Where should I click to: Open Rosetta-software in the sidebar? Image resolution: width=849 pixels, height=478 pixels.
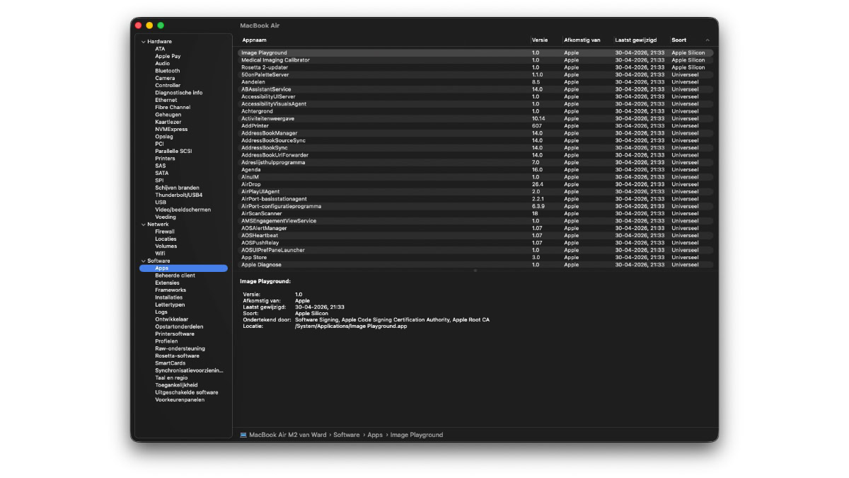click(x=178, y=356)
